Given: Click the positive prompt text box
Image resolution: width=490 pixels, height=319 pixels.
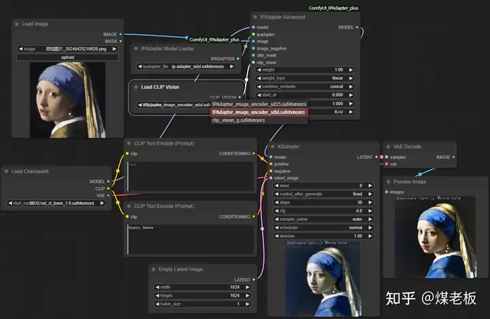Looking at the screenshot, I should coord(191,177).
